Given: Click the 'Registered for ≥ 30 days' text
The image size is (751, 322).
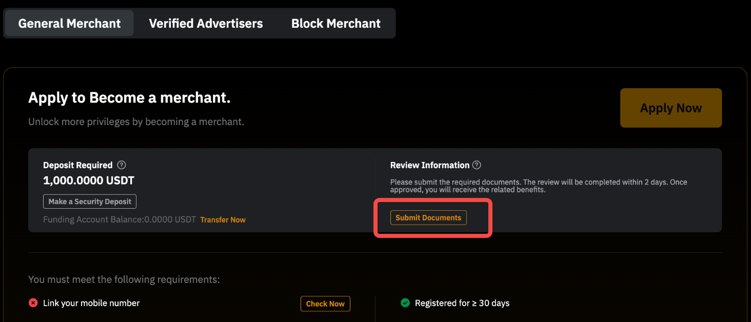Looking at the screenshot, I should click(x=462, y=303).
